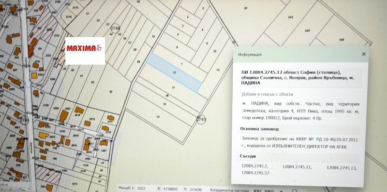Open neighbor parcel 12084.2745.57 link
The image size is (387, 192).
coord(255,173)
